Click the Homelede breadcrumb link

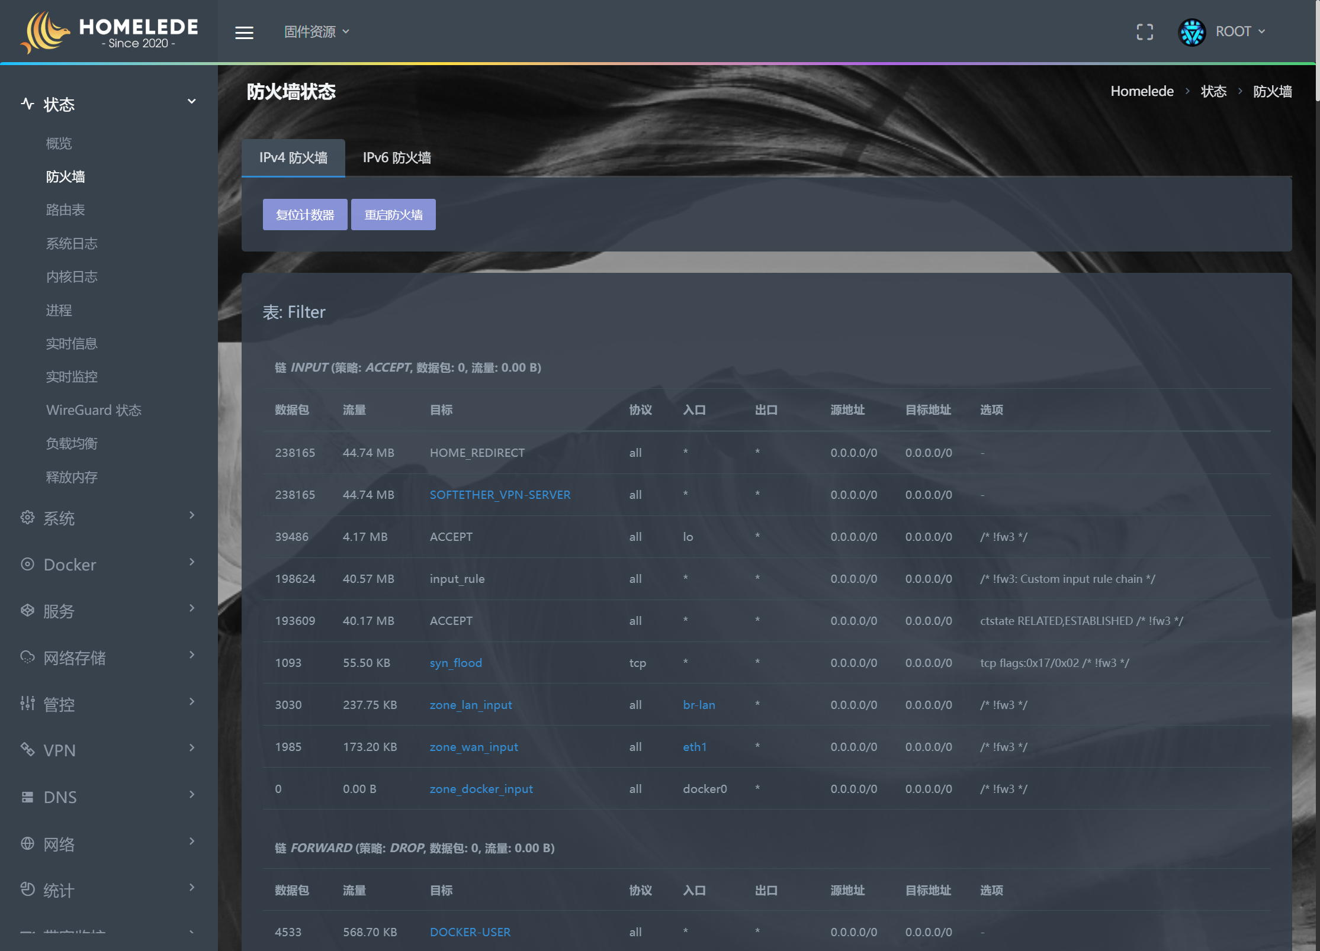pyautogui.click(x=1142, y=91)
